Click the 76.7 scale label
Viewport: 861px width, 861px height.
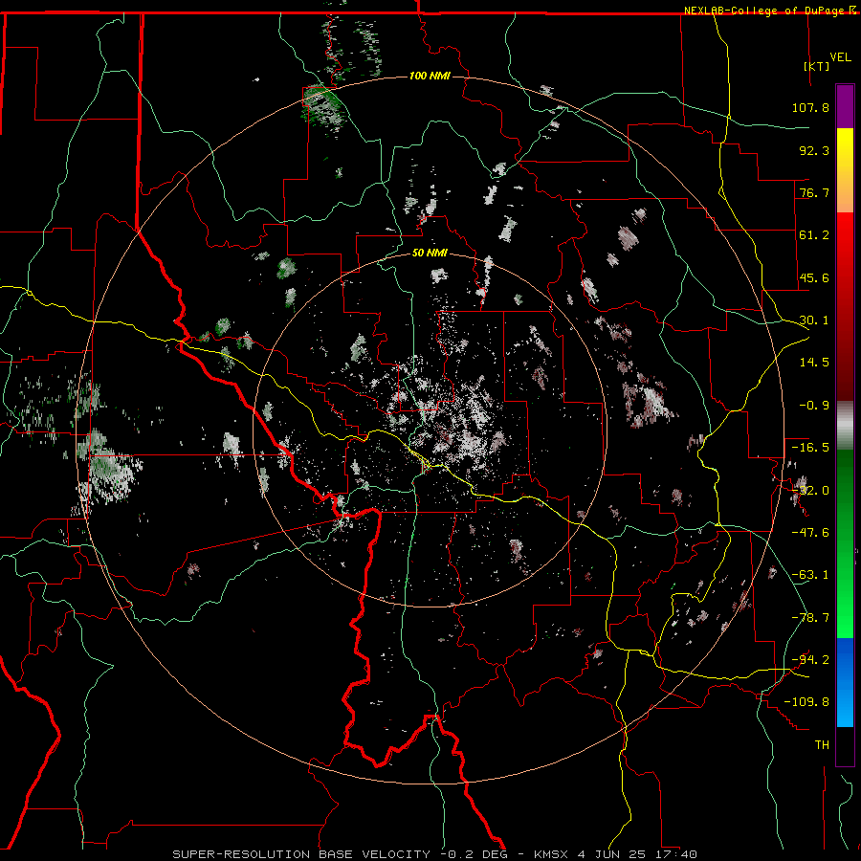[x=814, y=192]
